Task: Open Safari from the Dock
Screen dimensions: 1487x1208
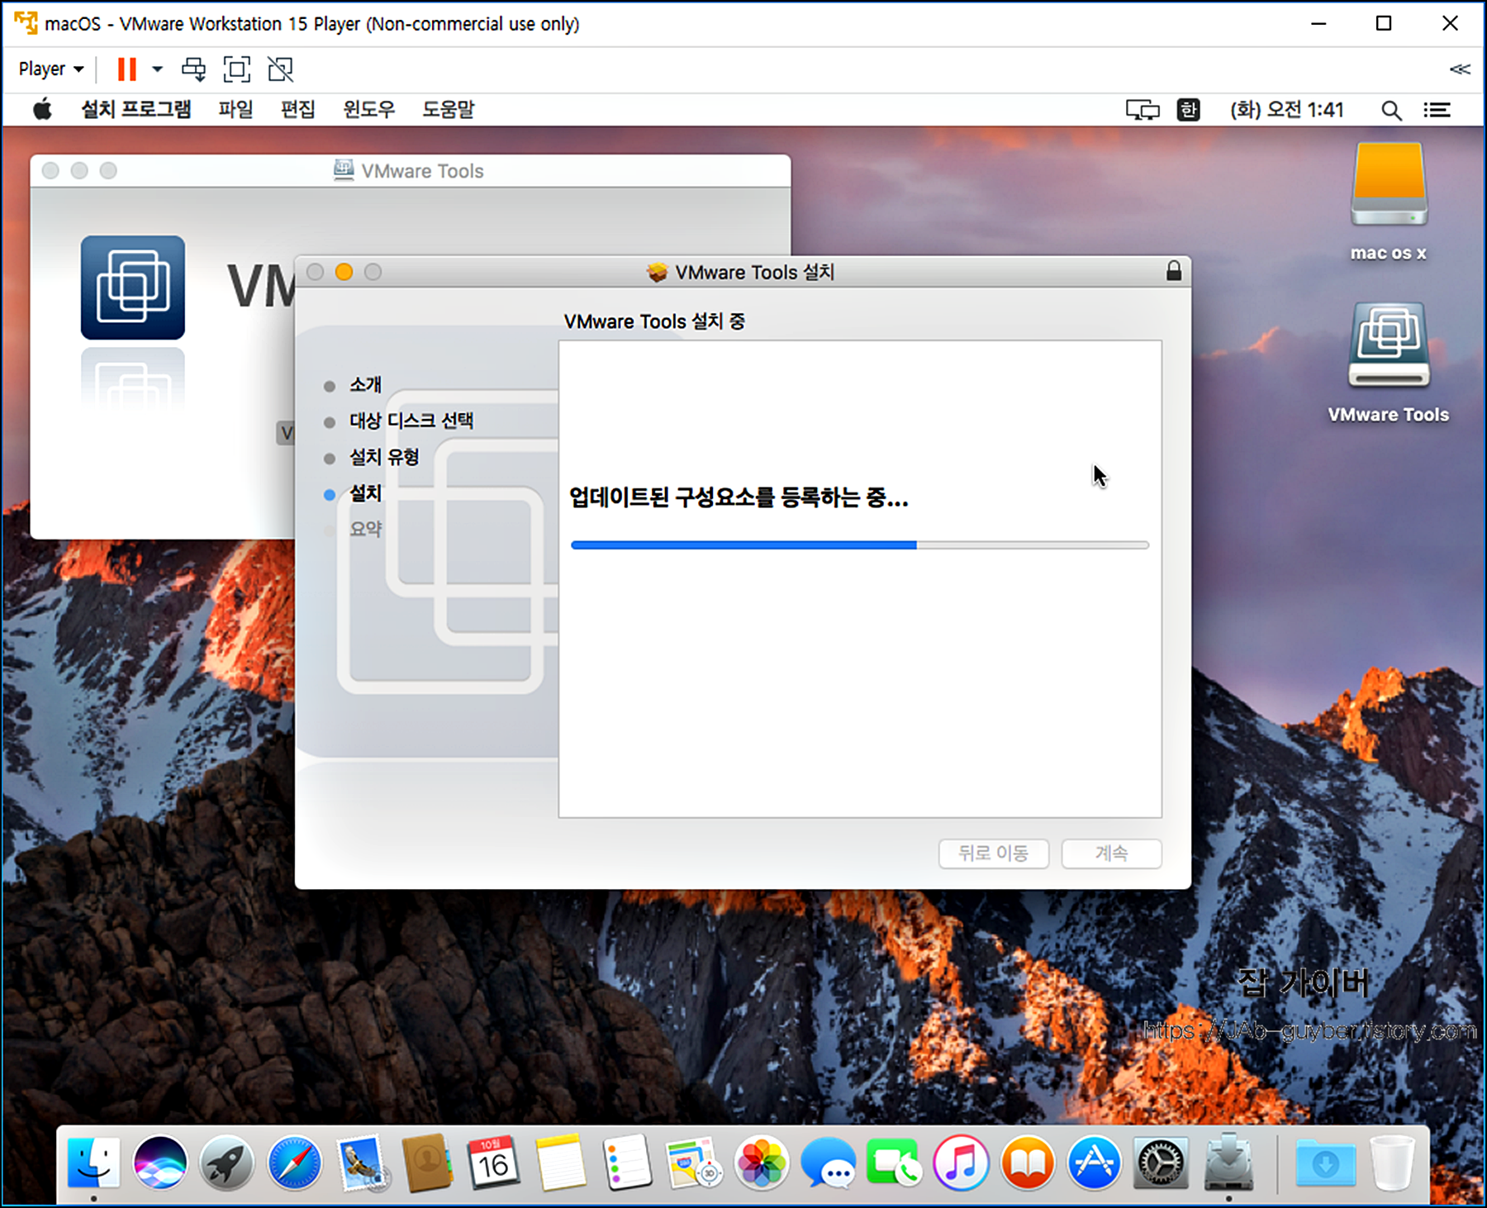Action: coord(294,1163)
